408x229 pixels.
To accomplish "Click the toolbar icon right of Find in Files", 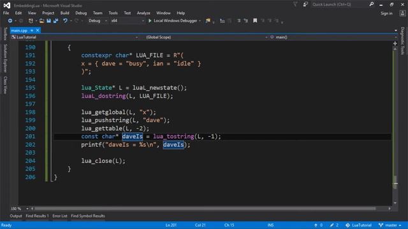I will tap(222, 21).
